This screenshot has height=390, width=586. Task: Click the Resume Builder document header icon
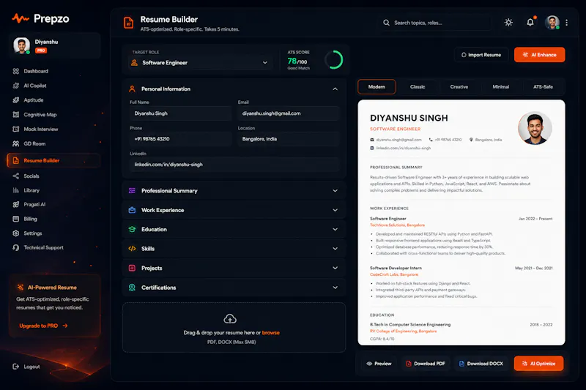click(x=129, y=23)
